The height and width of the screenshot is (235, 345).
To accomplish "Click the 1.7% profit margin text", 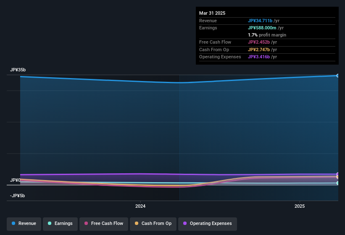I will point(267,35).
